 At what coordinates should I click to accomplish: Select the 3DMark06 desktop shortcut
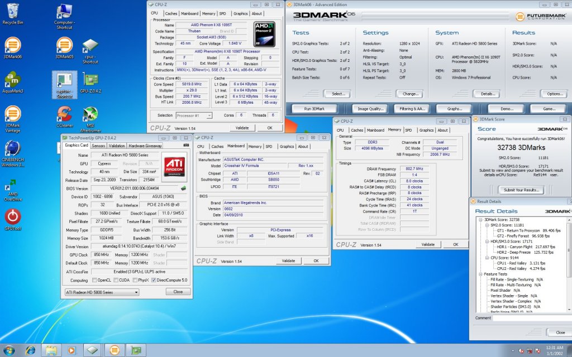pos(13,48)
